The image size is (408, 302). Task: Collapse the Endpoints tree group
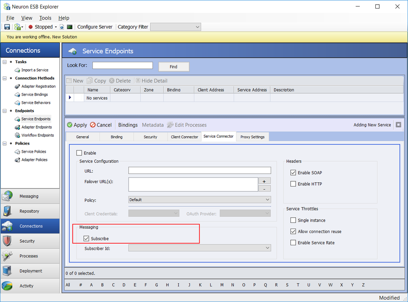[4, 111]
